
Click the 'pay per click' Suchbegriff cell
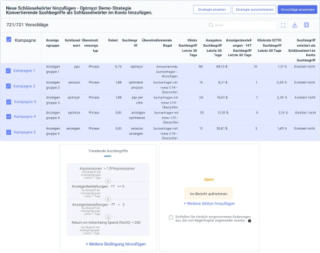click(137, 100)
